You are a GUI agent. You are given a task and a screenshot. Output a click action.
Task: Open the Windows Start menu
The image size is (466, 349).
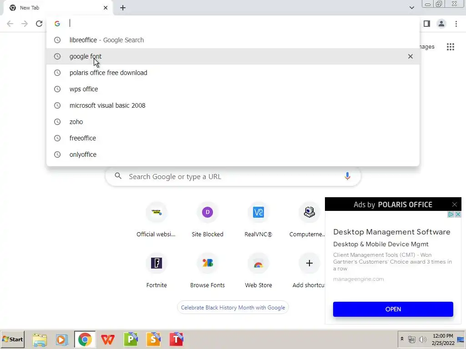click(12, 339)
